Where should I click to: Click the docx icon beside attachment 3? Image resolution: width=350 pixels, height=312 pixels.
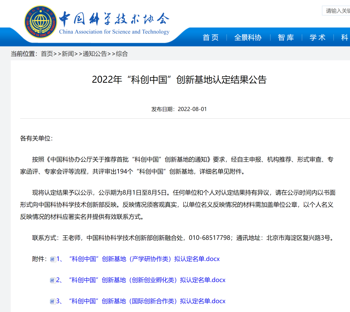pos(52,301)
